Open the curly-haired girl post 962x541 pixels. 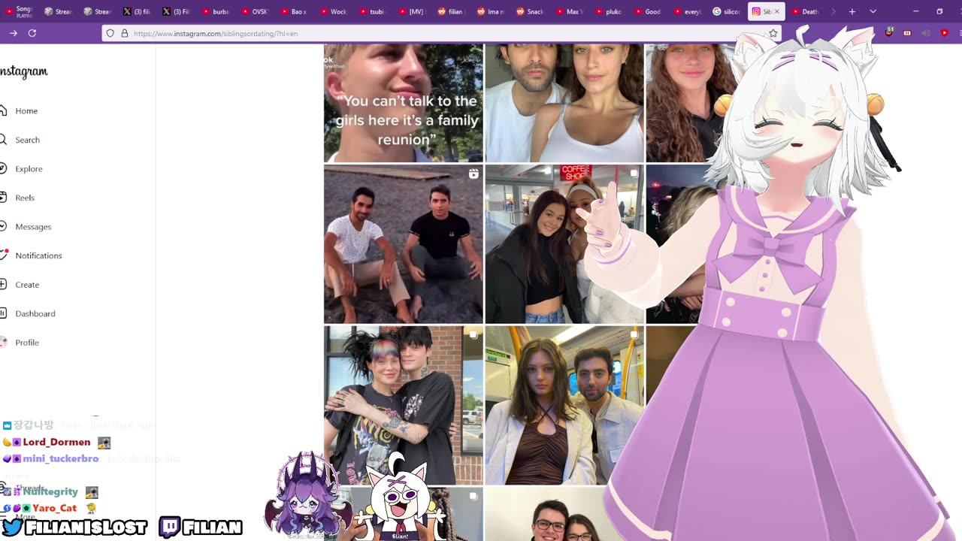click(x=680, y=103)
